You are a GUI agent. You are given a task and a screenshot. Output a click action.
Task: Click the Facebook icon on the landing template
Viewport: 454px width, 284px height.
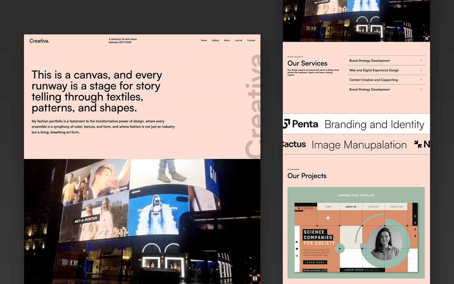click(x=297, y=242)
